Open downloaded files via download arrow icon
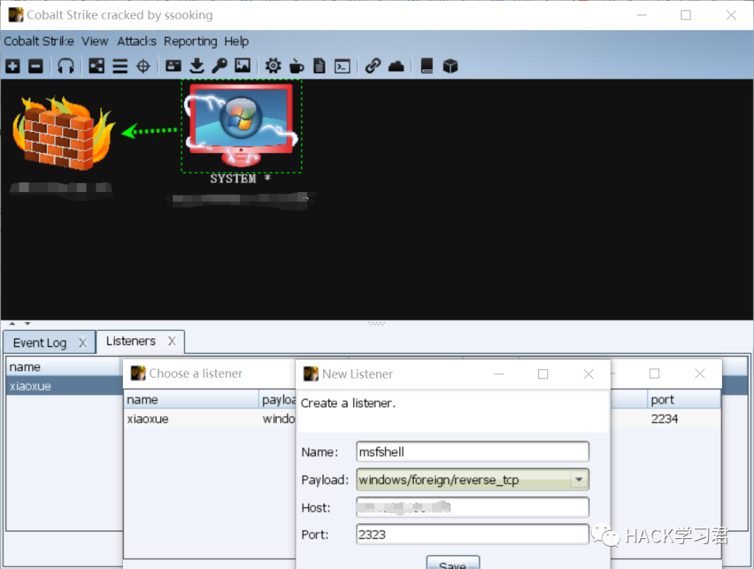This screenshot has height=569, width=754. [197, 66]
